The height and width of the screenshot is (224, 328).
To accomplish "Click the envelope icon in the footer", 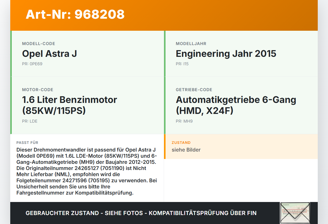I will [x=295, y=213].
